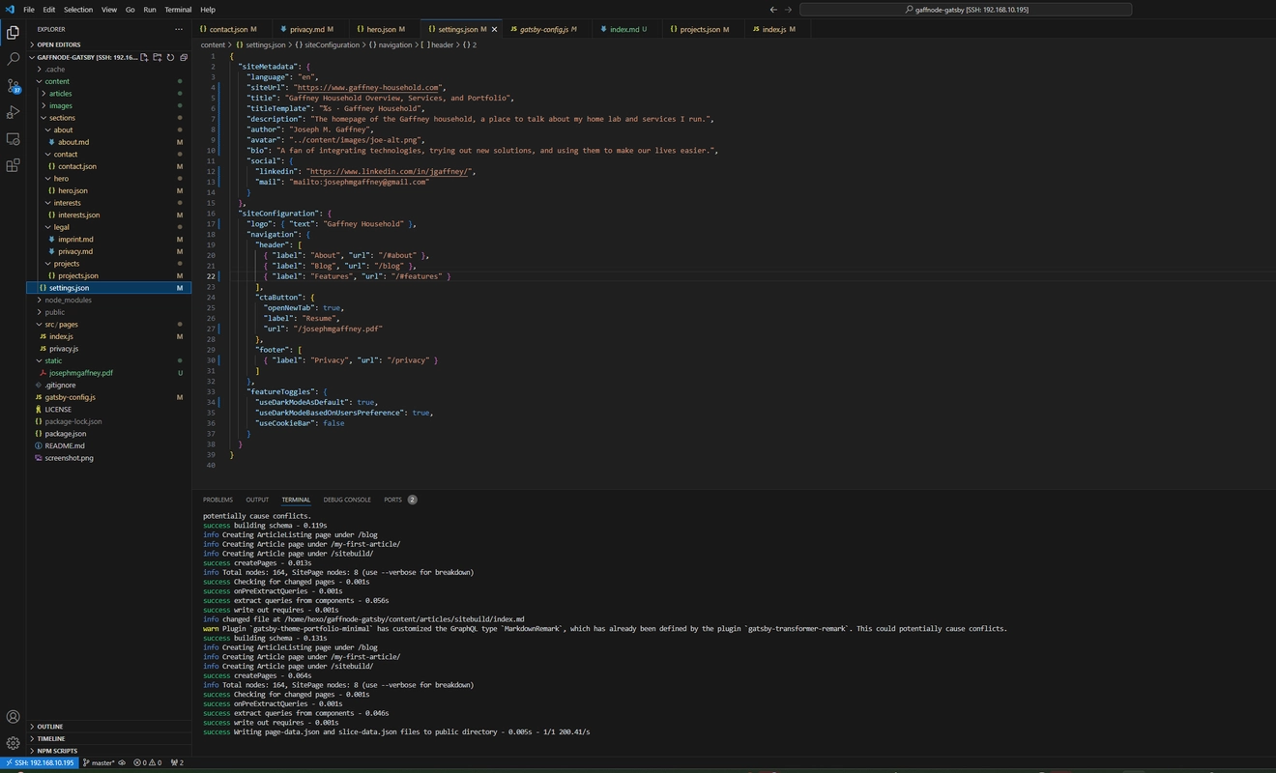Open the Manage gear icon
Image resolution: width=1276 pixels, height=773 pixels.
tap(13, 743)
